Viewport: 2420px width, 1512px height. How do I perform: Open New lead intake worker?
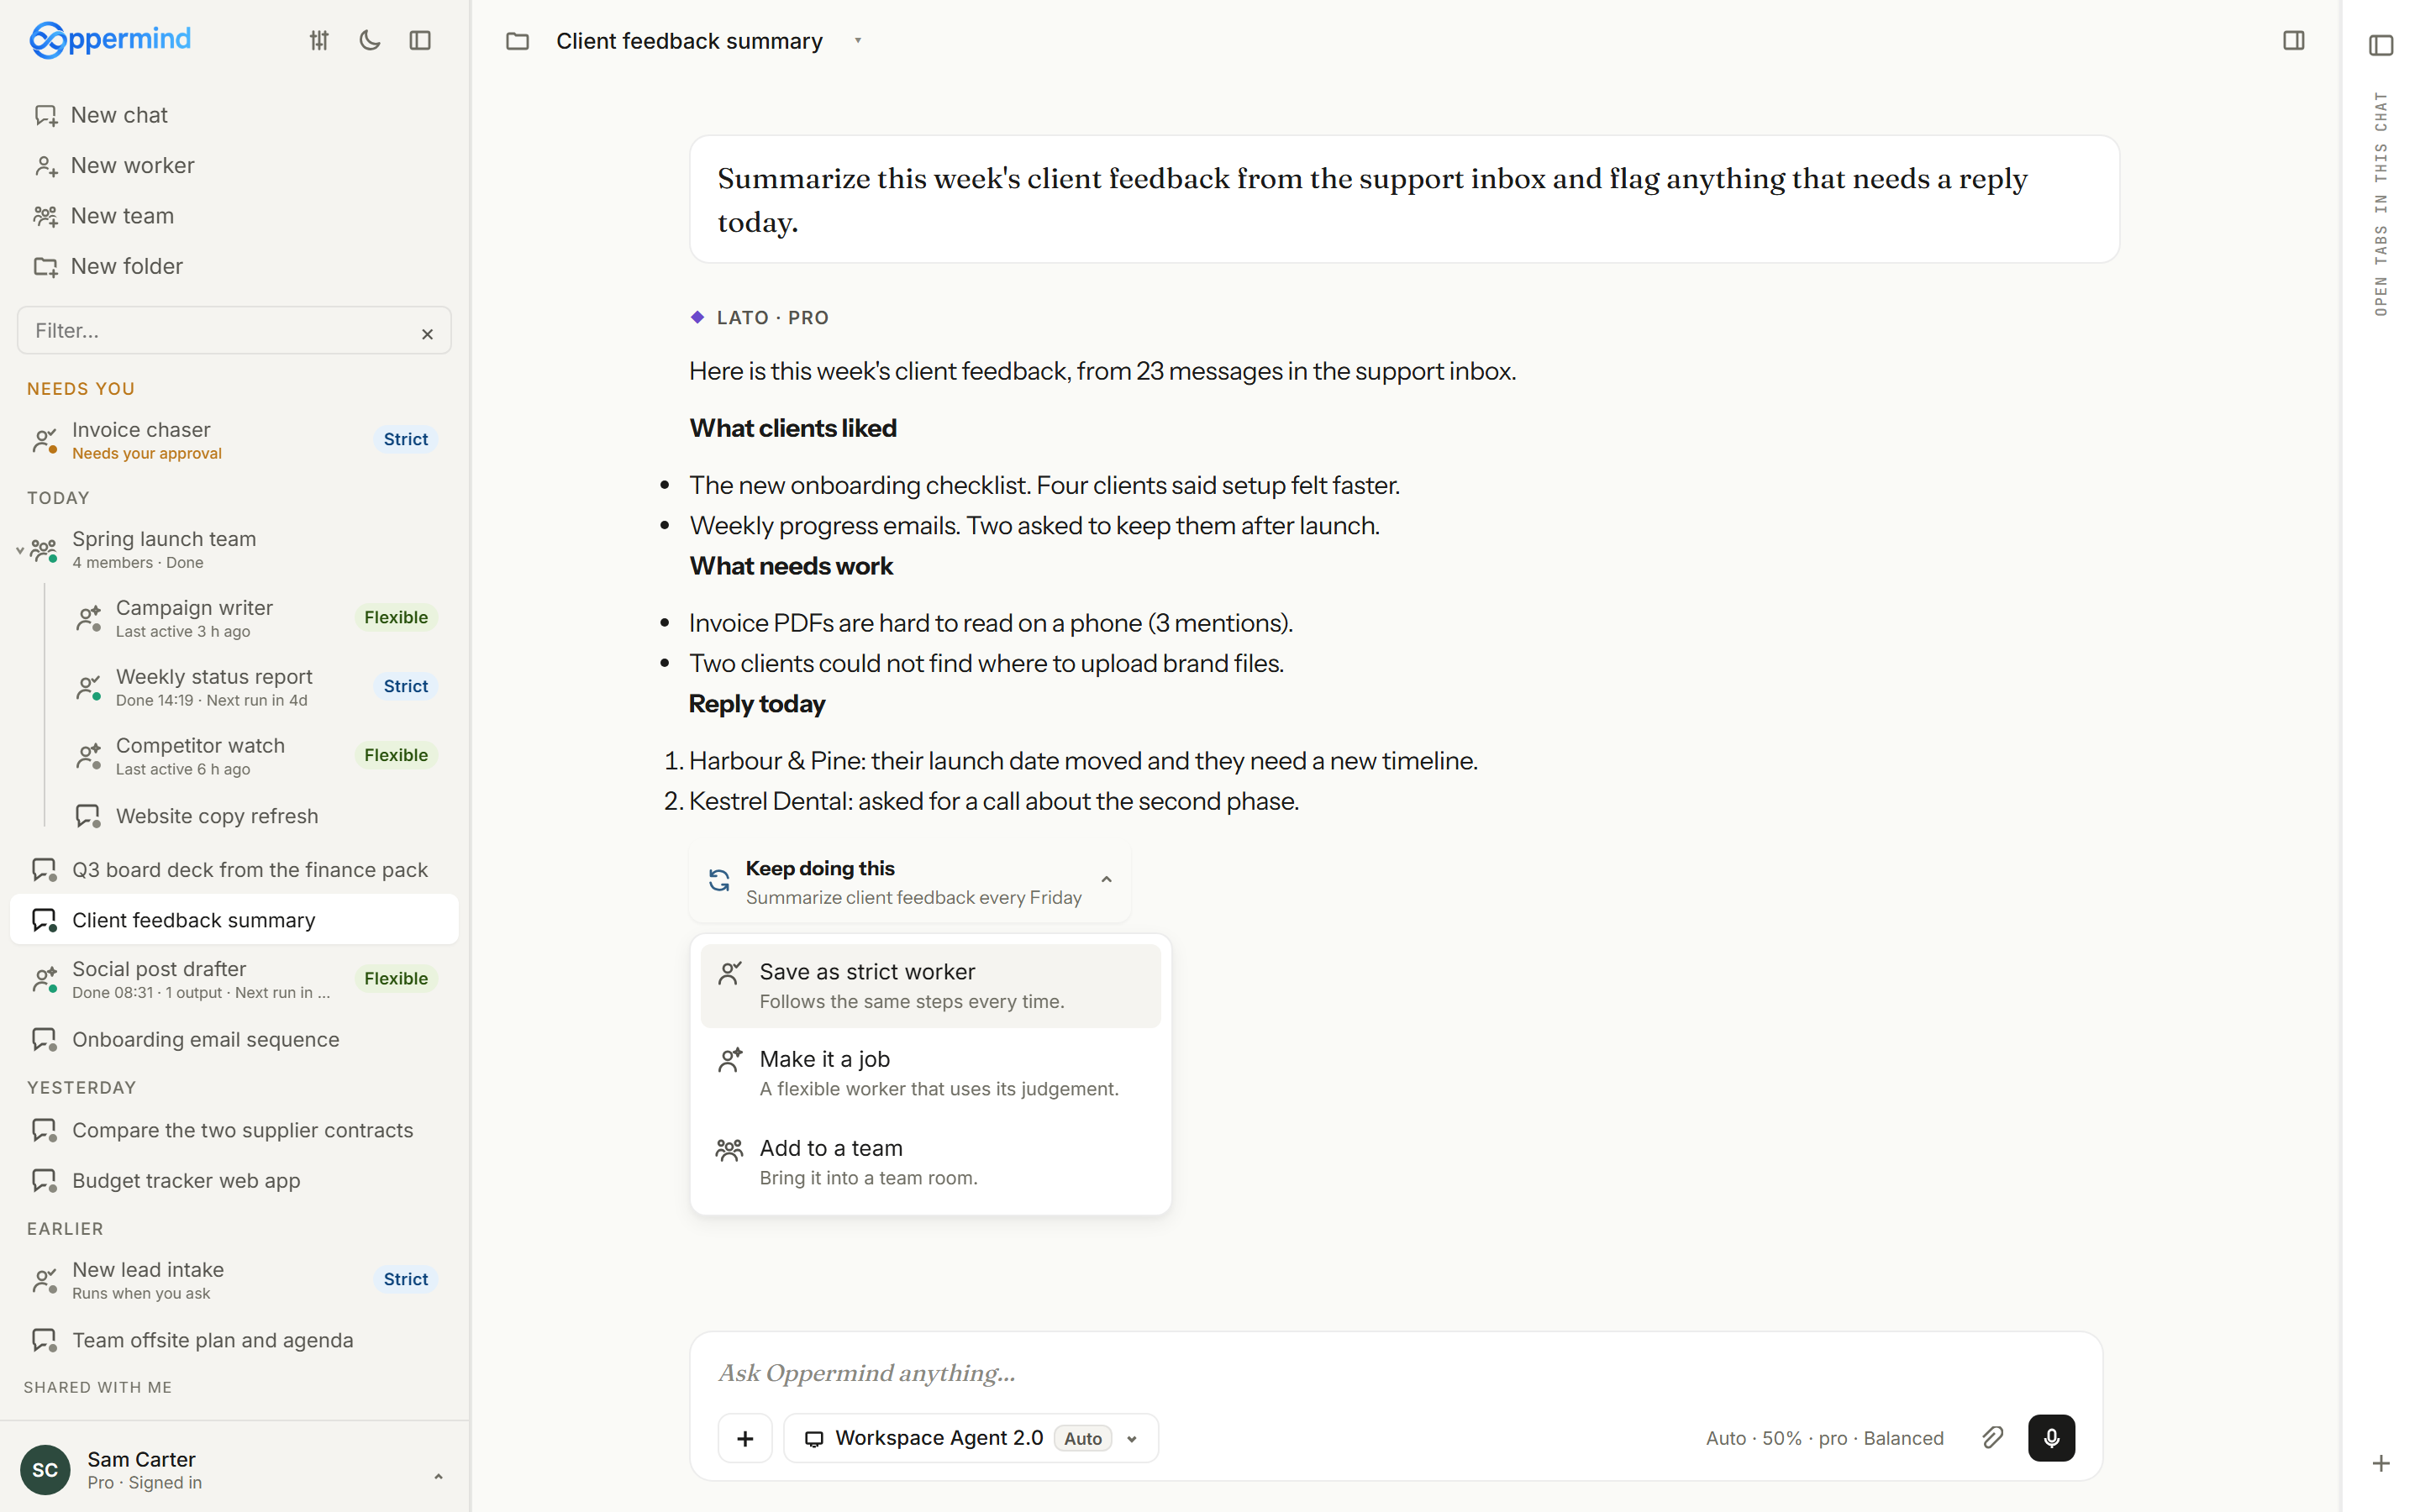coord(234,1280)
